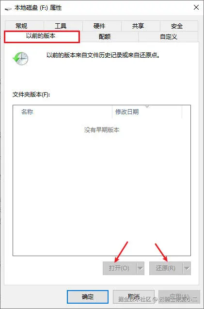Click inside the empty folder versions list
The image size is (204, 309).
(102, 186)
